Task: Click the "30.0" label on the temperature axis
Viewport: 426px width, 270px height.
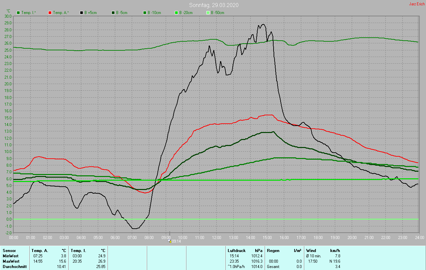Action: pos(8,16)
